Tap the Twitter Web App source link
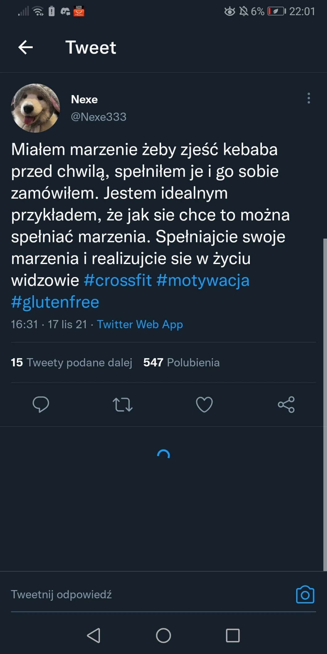The height and width of the screenshot is (654, 327). (x=140, y=324)
